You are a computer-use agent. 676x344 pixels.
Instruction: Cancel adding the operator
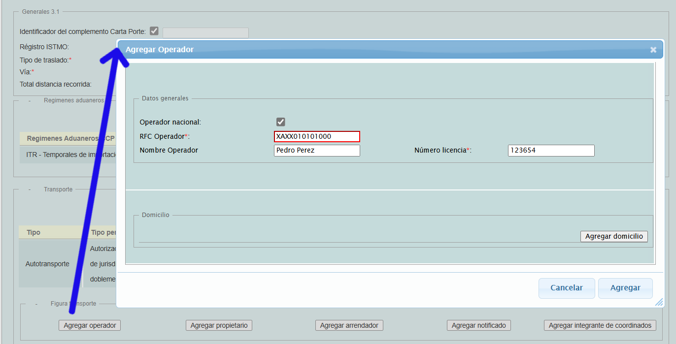pos(566,288)
